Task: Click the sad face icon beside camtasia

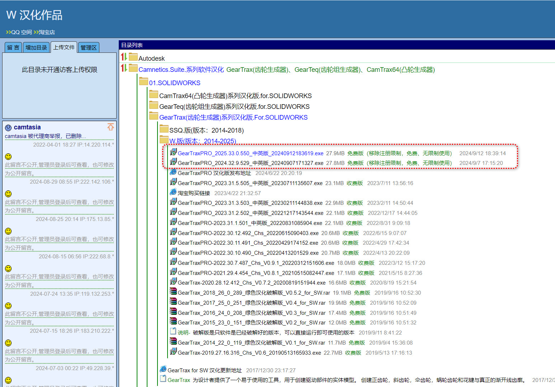Action: 8,128
